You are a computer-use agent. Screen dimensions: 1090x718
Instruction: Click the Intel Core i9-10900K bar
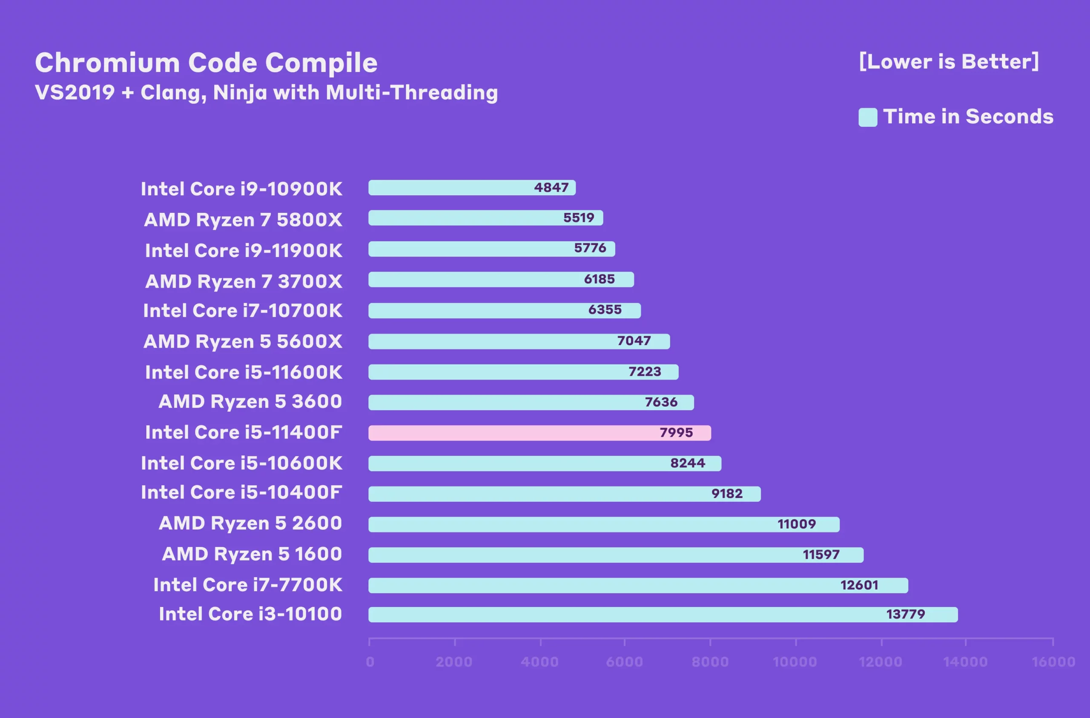[472, 188]
